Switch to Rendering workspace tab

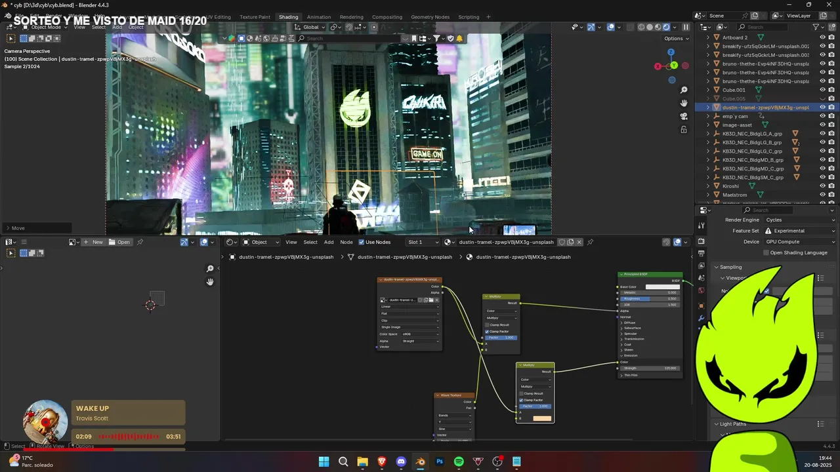tap(352, 17)
